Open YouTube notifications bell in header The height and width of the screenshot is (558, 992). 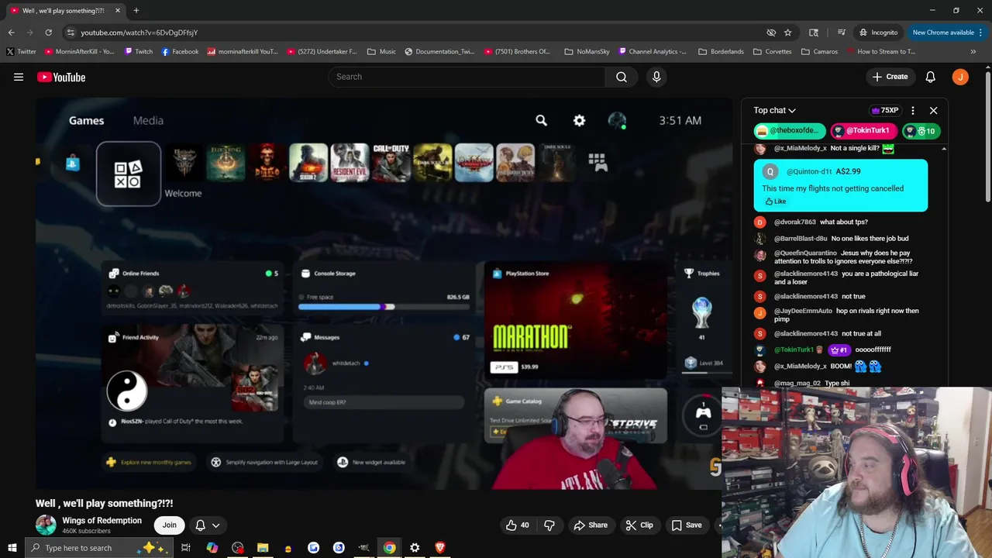pyautogui.click(x=931, y=77)
